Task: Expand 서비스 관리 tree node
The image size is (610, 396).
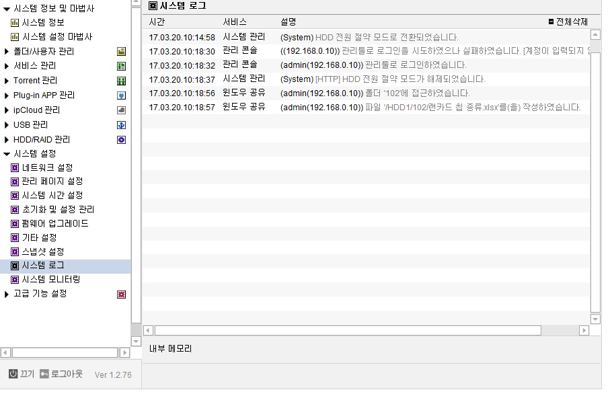Action: (x=6, y=66)
